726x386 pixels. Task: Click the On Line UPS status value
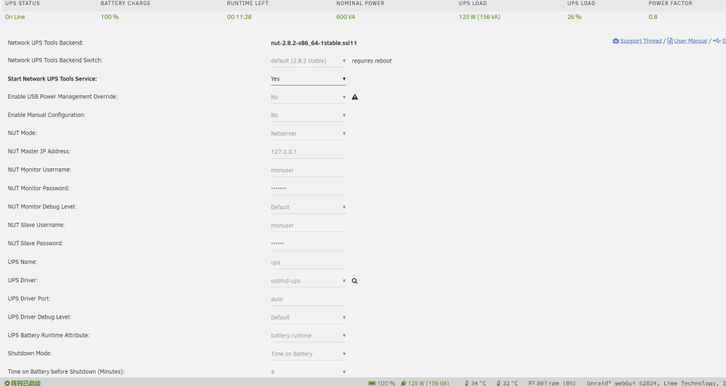point(15,17)
